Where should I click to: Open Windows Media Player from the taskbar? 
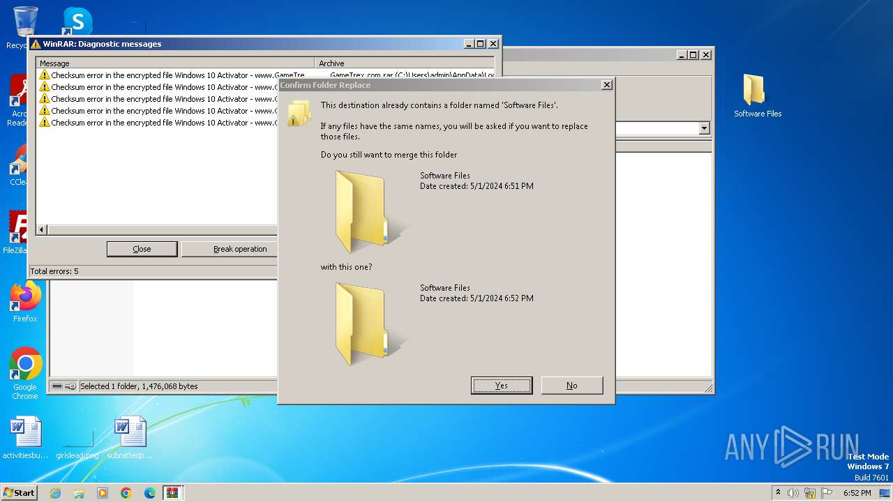coord(103,493)
